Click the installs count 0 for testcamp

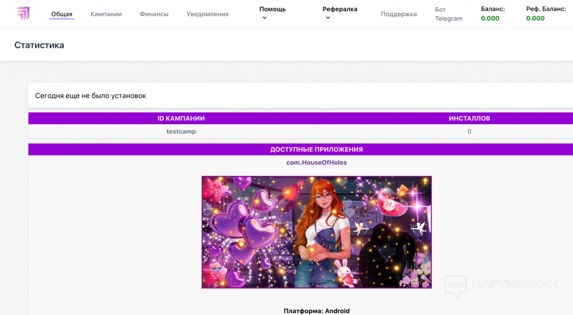pyautogui.click(x=469, y=132)
